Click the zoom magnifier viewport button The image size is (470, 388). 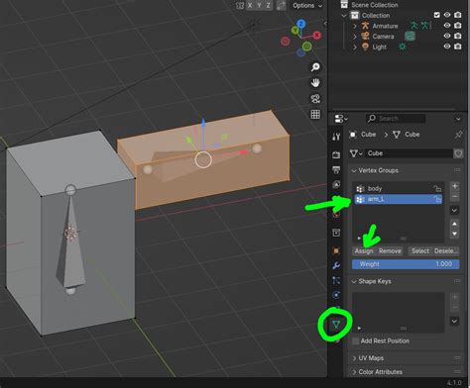point(315,67)
